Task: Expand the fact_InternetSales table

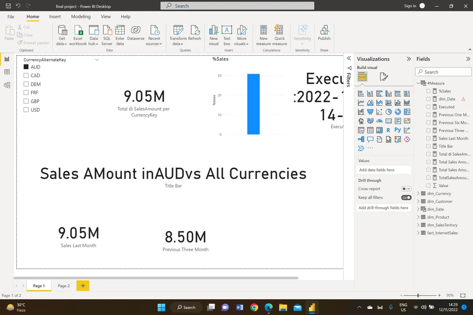Action: click(418, 233)
